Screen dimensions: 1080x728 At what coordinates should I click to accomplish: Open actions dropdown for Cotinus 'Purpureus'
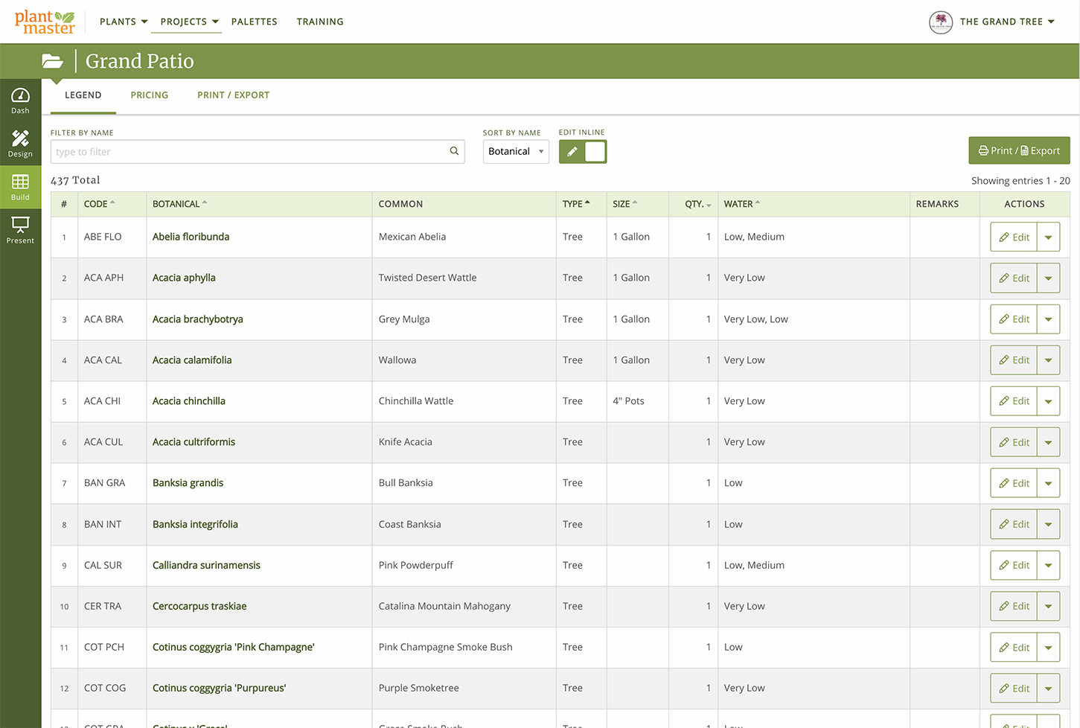(x=1049, y=689)
